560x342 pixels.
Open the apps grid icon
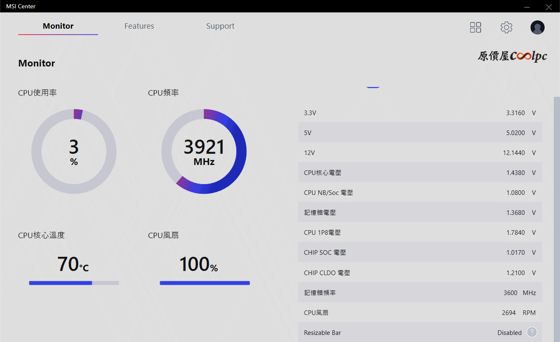(475, 27)
